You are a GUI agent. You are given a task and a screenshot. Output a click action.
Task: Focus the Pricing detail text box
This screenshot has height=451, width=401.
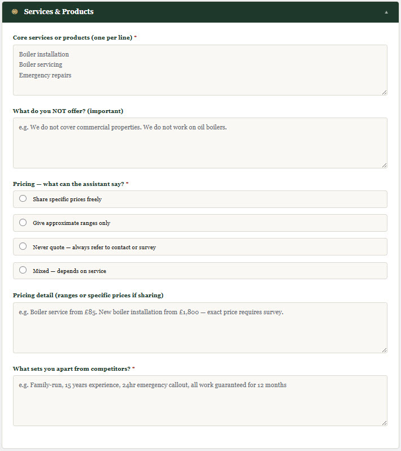pos(200,327)
